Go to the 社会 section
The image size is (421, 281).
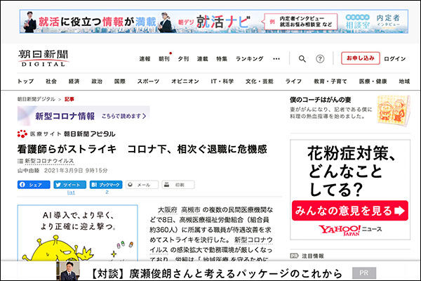pos(51,81)
